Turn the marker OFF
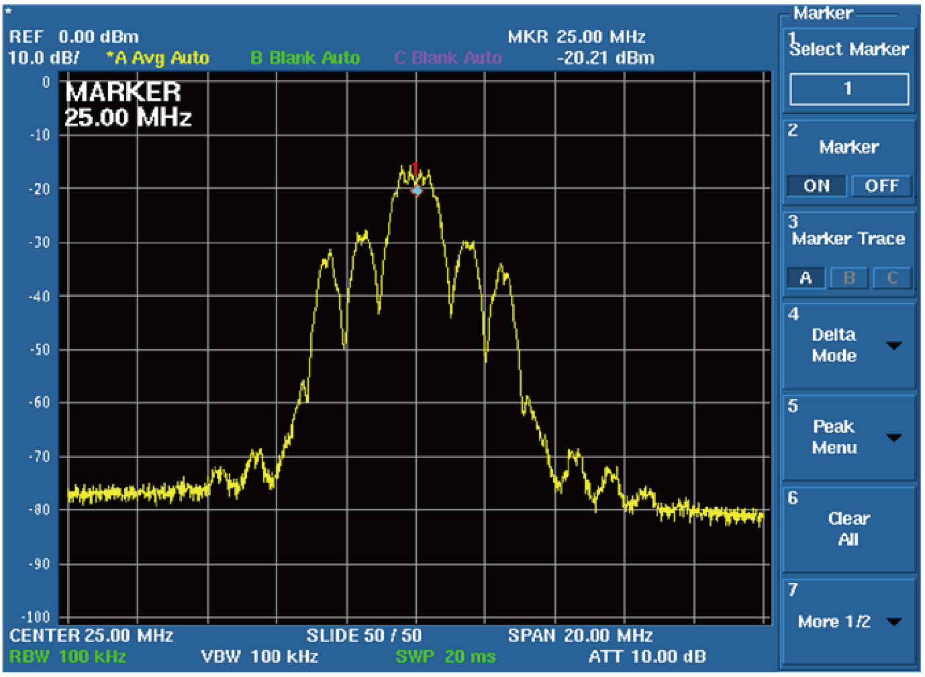 click(x=881, y=186)
